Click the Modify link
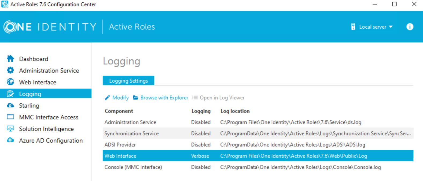 (120, 98)
